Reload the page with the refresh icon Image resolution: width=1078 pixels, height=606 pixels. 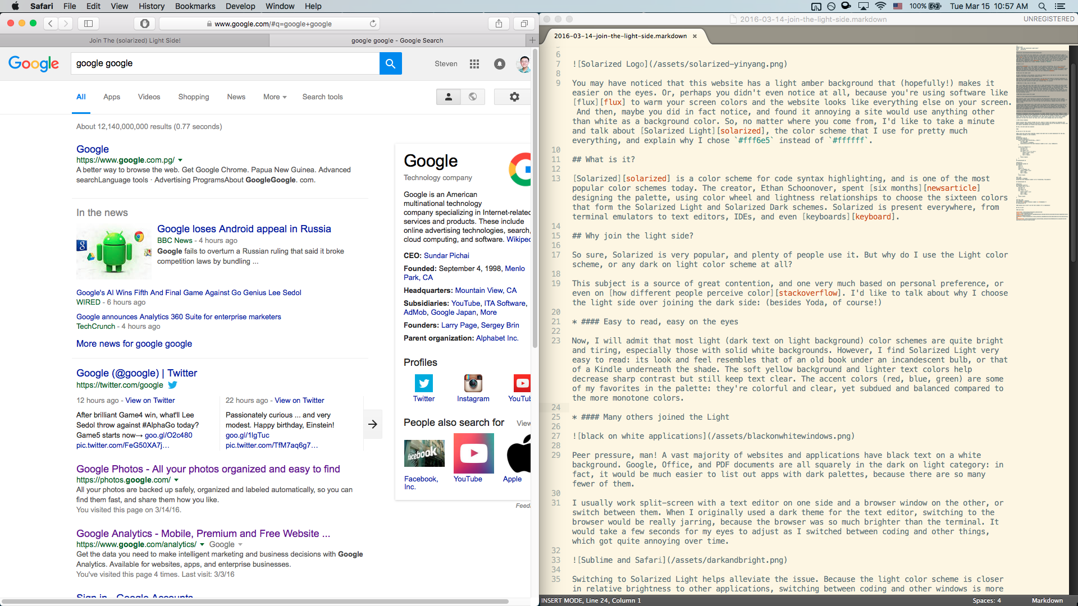pos(373,24)
